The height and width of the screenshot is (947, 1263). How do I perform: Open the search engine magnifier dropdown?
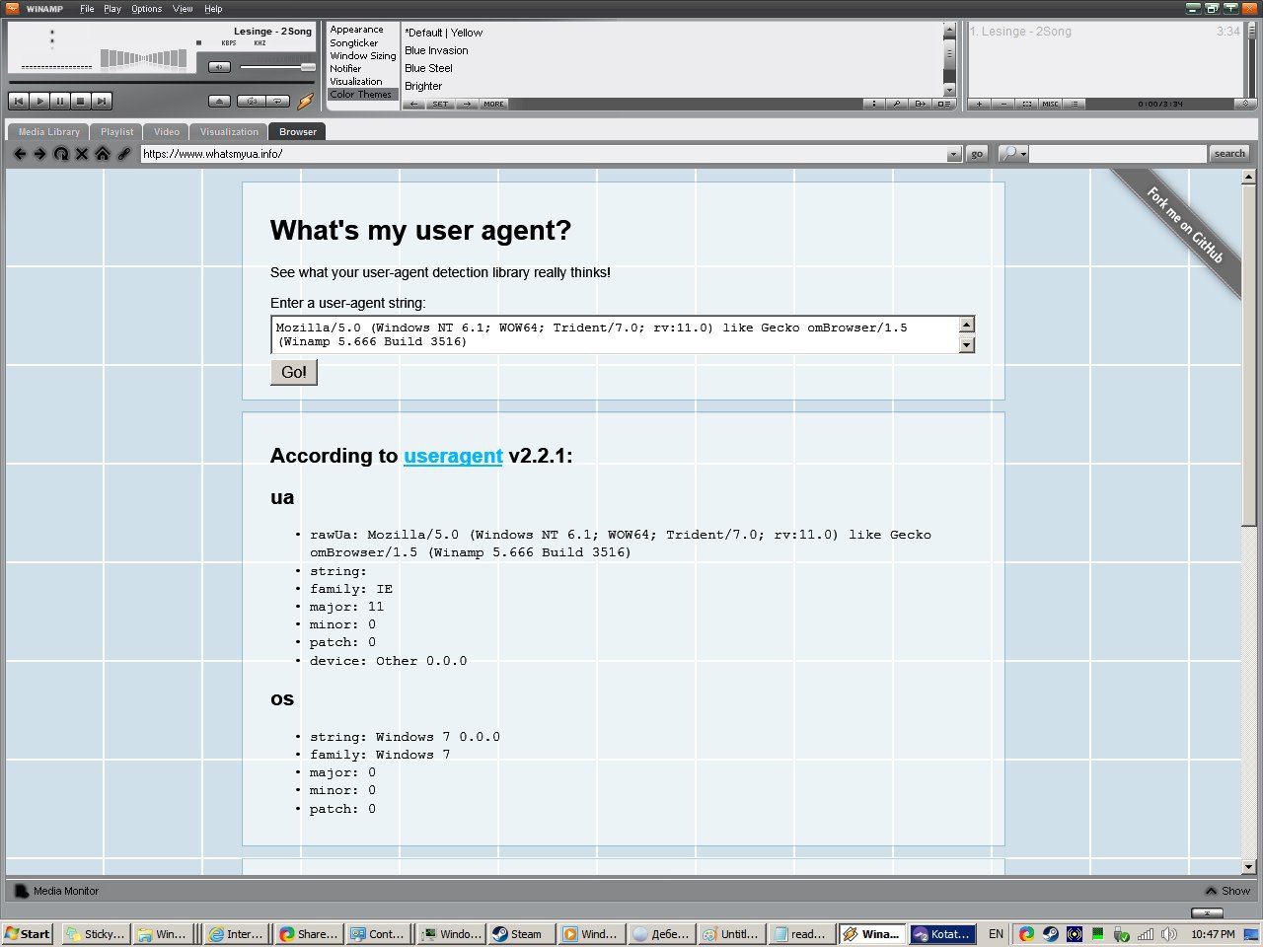coord(1013,154)
